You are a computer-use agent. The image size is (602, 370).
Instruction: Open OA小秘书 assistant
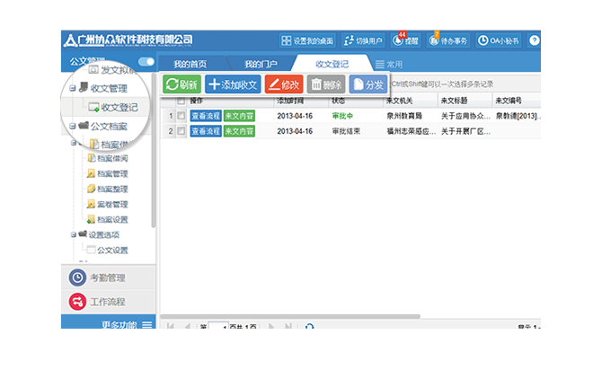click(x=497, y=41)
